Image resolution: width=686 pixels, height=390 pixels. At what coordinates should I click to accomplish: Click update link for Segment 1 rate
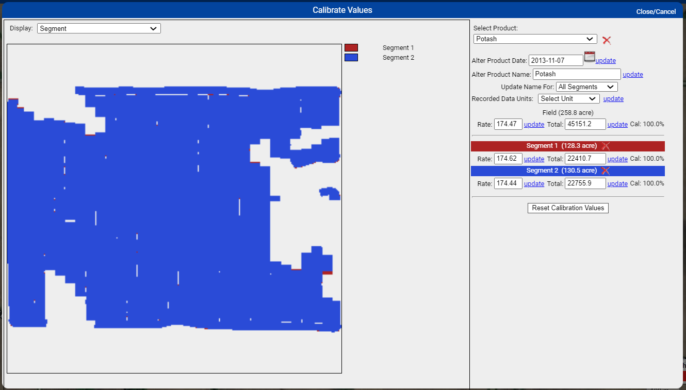(534, 159)
